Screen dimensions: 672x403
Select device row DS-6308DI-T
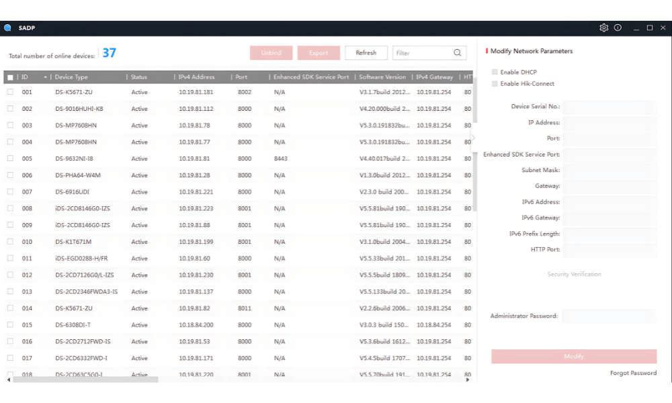[x=239, y=324]
